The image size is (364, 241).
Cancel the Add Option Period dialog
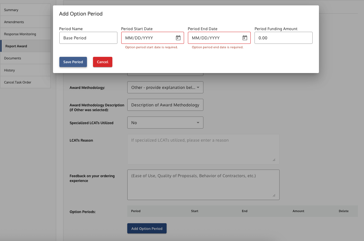coord(103,62)
